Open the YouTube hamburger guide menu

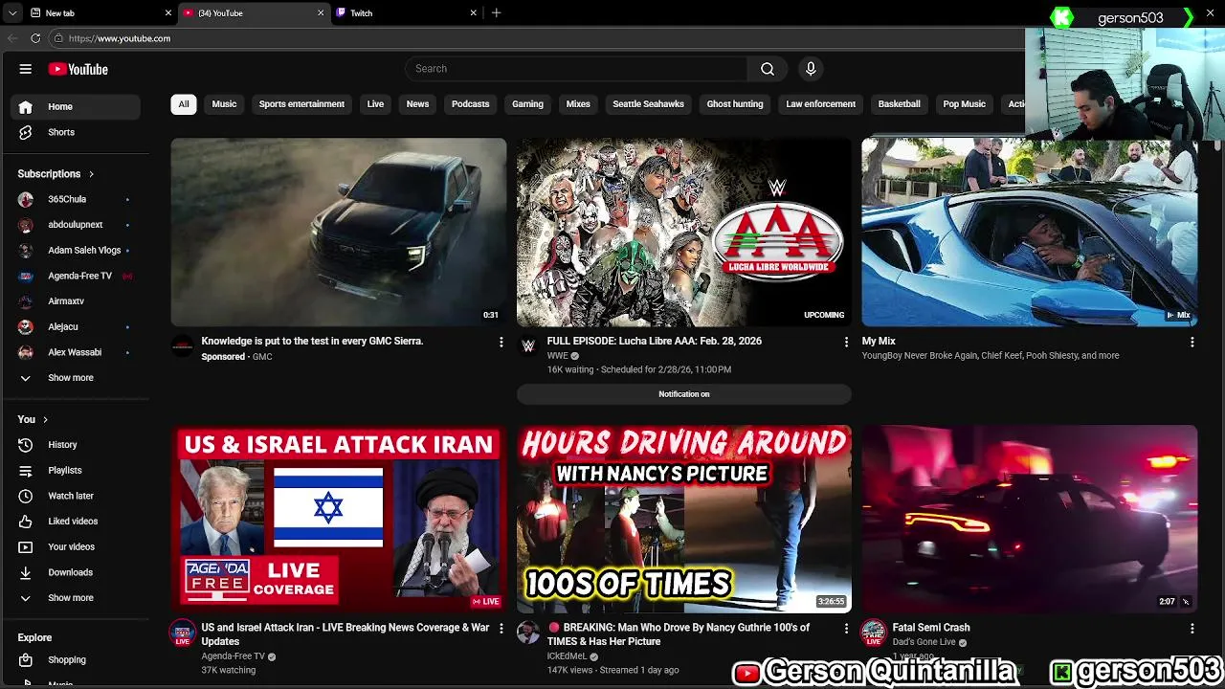tap(26, 69)
